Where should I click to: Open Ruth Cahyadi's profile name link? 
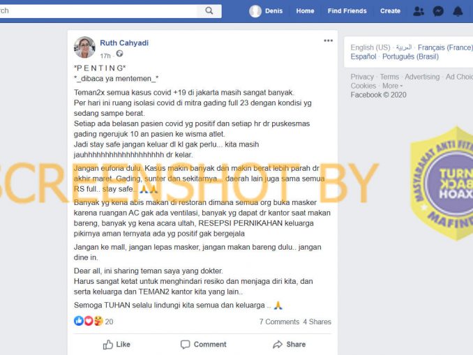coord(124,43)
